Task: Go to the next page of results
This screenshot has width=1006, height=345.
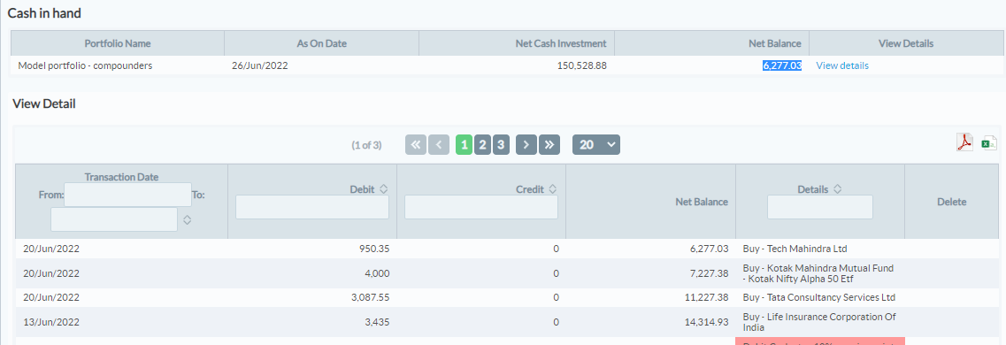Action: (x=526, y=145)
